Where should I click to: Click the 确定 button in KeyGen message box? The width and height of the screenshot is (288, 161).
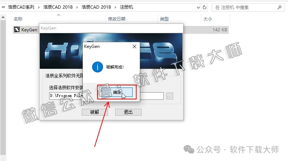[117, 92]
